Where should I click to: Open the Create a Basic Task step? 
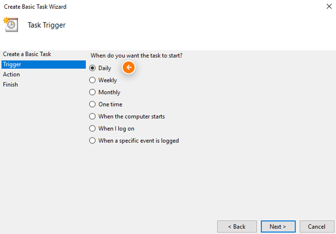[x=27, y=54]
